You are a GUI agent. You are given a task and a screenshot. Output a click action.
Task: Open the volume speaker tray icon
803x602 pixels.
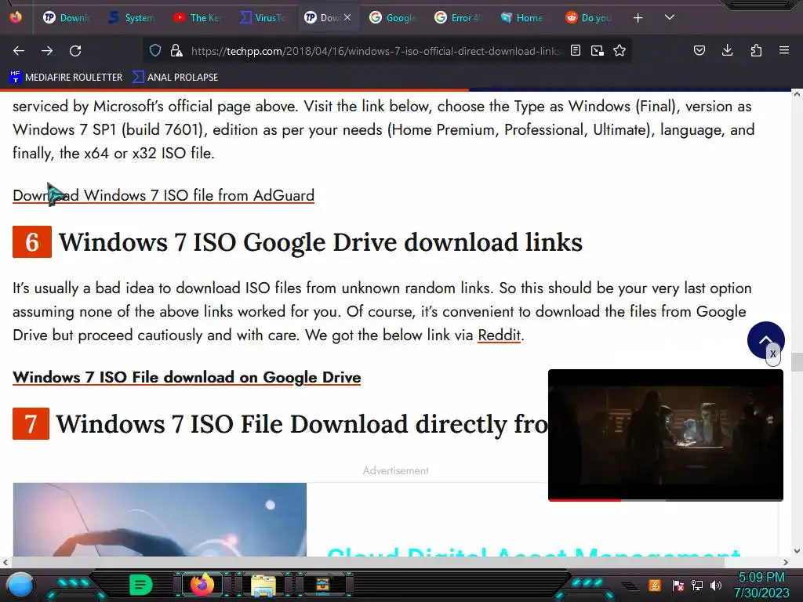tap(715, 585)
